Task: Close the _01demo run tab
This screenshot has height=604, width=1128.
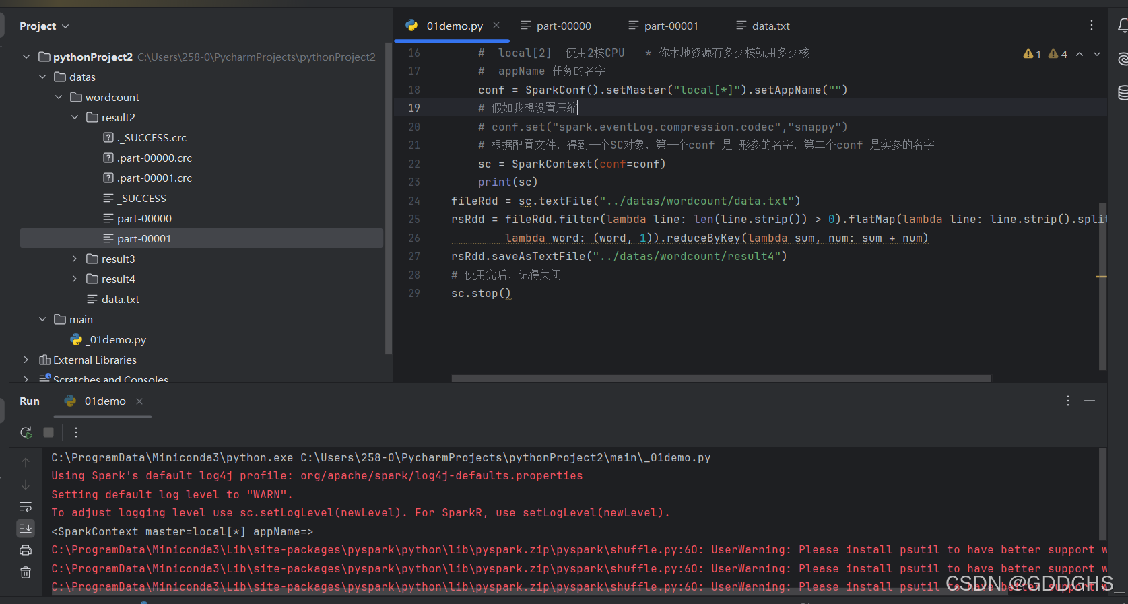Action: pyautogui.click(x=139, y=401)
